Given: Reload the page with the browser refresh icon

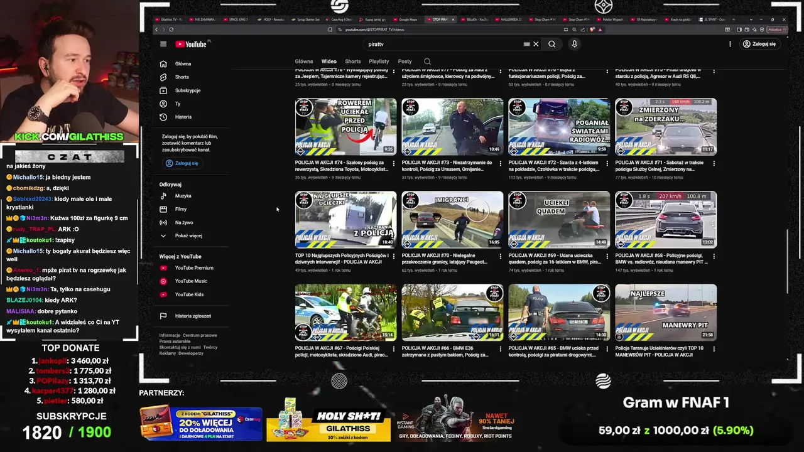Looking at the screenshot, I should point(171,30).
